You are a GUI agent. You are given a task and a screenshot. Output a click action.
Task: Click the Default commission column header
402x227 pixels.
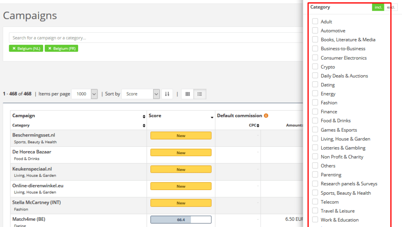pos(239,116)
